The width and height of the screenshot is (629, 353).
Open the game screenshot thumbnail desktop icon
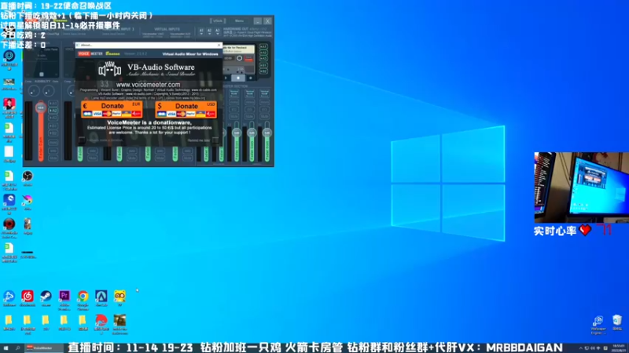click(120, 321)
